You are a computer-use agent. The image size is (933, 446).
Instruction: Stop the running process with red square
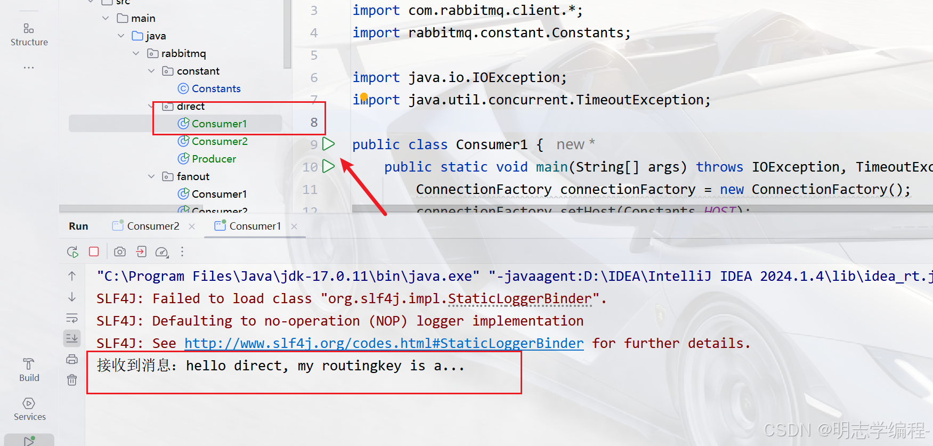[x=94, y=252]
